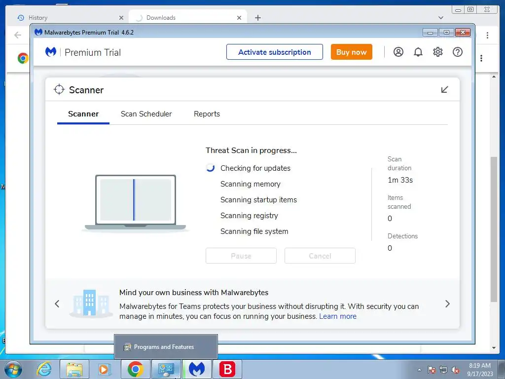This screenshot has width=505, height=379.
Task: Switch to Chrome from the taskbar
Action: tap(135, 369)
